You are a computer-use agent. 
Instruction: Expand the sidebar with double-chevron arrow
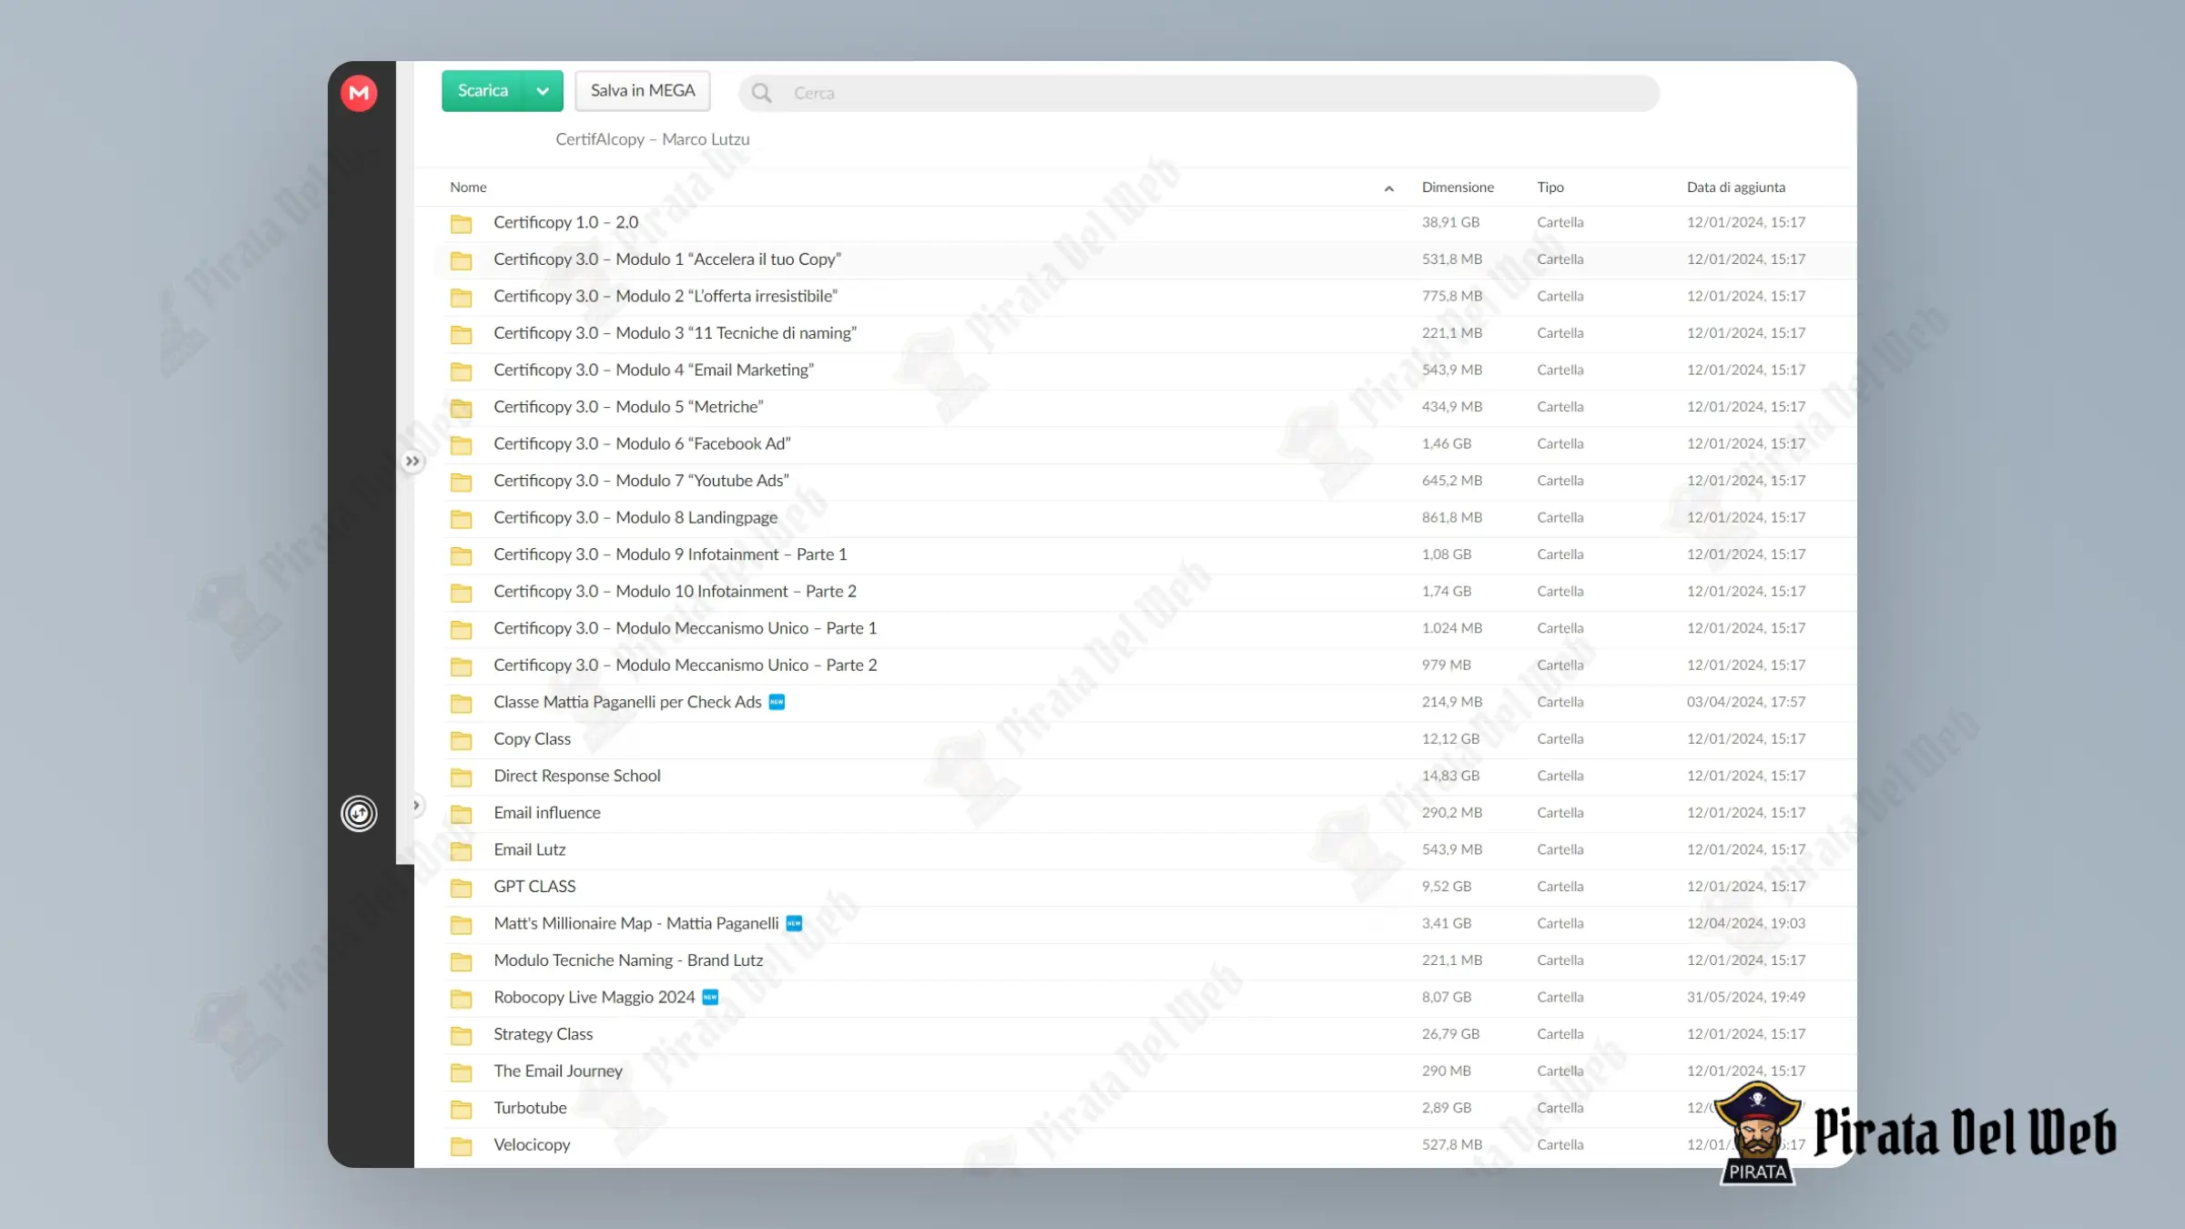(412, 462)
